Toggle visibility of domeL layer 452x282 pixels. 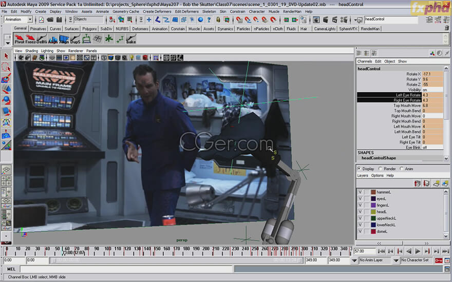click(x=360, y=231)
